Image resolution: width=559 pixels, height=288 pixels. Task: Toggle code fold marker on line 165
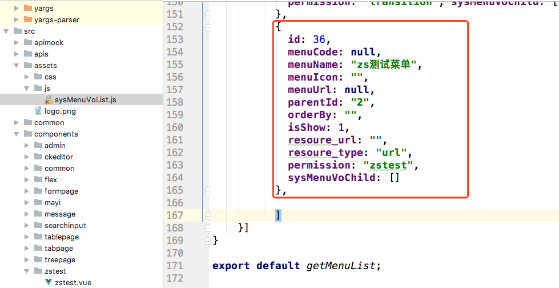point(208,191)
